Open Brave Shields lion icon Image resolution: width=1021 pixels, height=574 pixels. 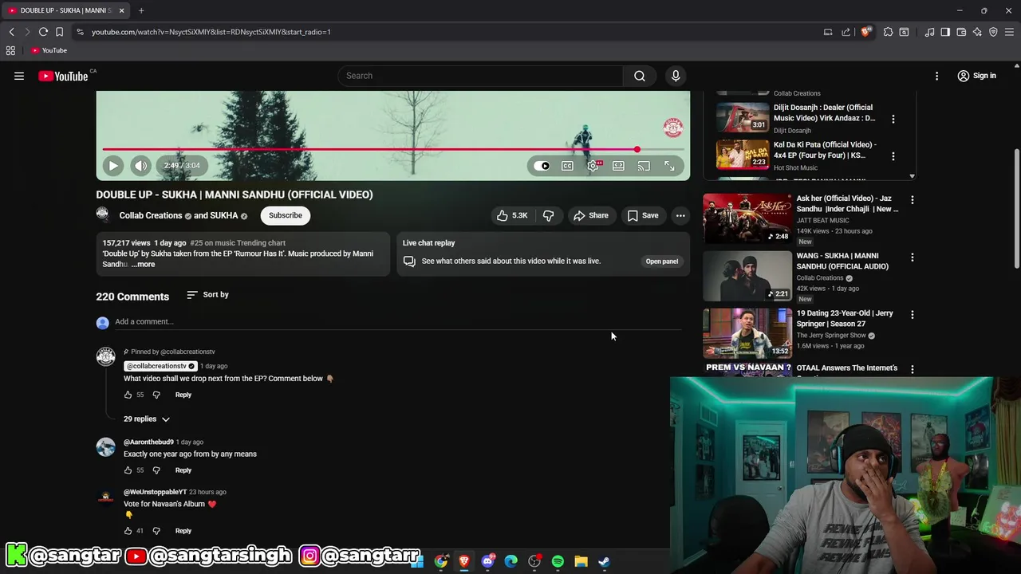click(x=866, y=32)
